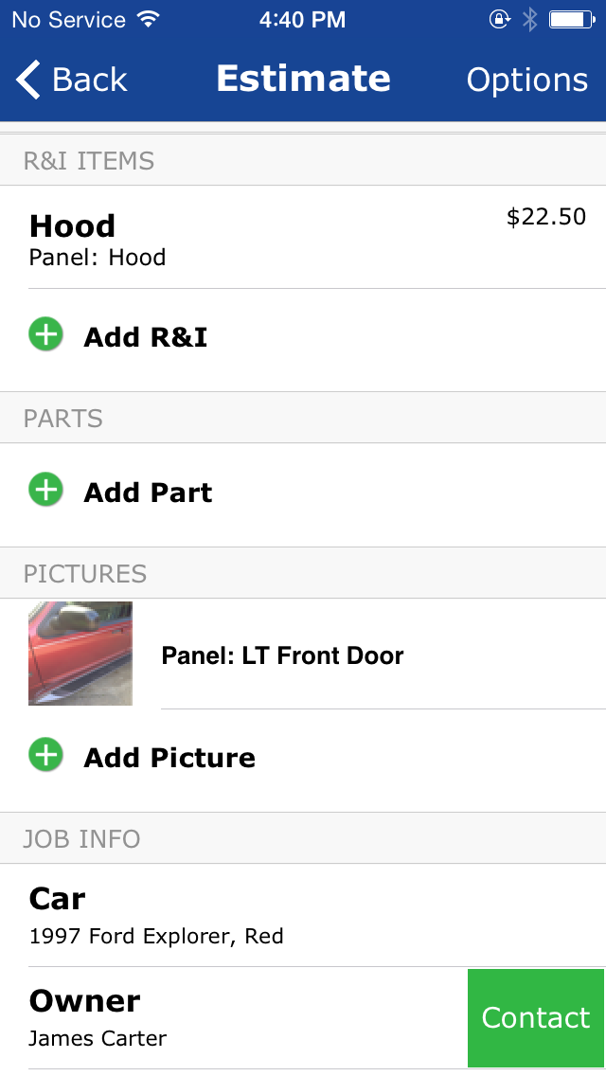
Task: Tap the green plus beside Add R&I
Action: tap(45, 335)
